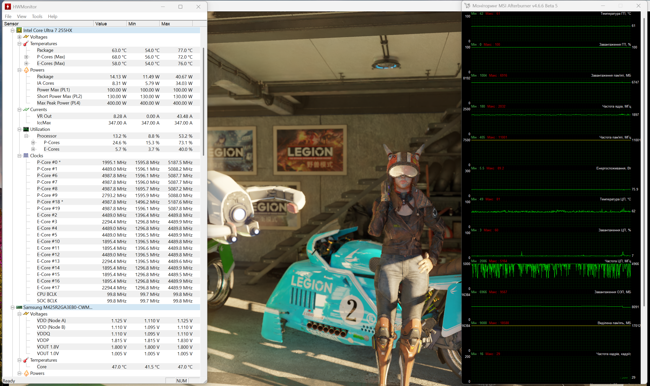Open the Tools menu
This screenshot has height=386, width=650.
[37, 16]
